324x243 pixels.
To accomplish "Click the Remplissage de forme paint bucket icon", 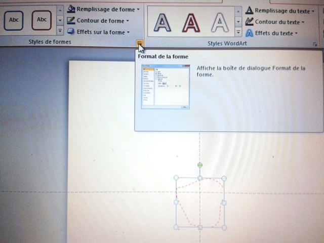I will [x=71, y=9].
